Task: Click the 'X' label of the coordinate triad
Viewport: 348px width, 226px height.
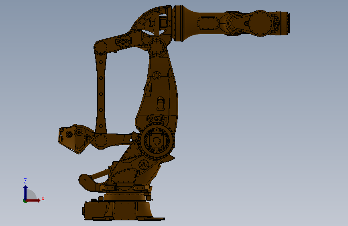Action: (x=43, y=198)
